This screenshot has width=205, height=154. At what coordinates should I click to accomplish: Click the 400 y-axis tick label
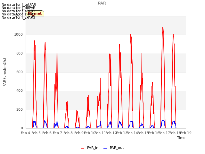click(20, 91)
